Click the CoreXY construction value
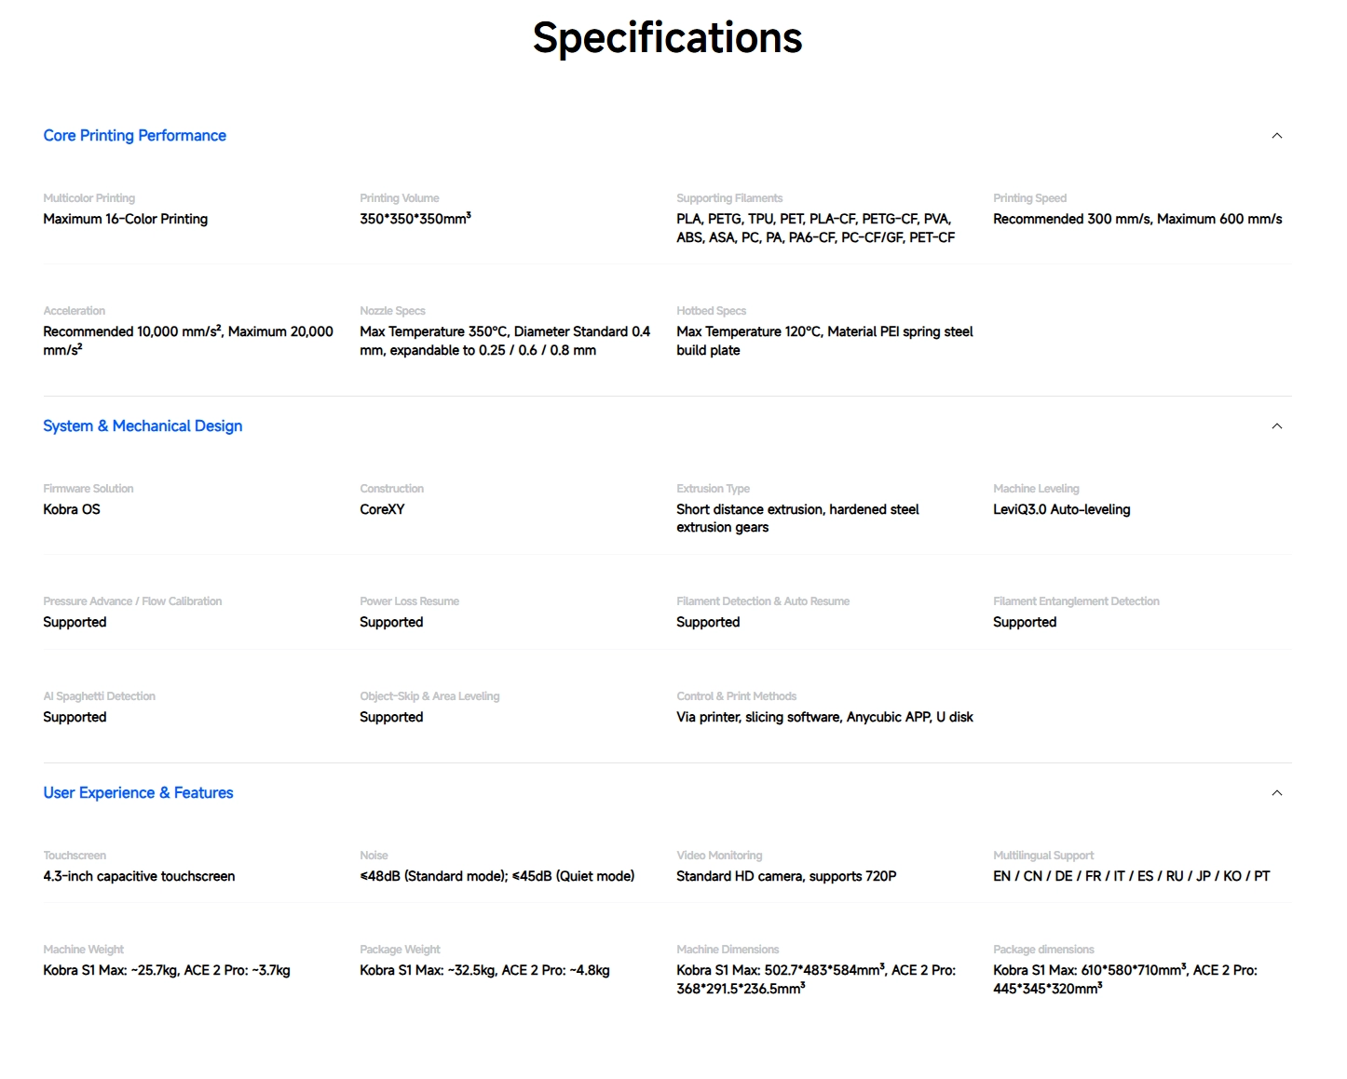 382,510
